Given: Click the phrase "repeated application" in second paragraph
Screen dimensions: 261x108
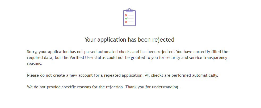Looking at the screenshot, I should coord(124,75).
